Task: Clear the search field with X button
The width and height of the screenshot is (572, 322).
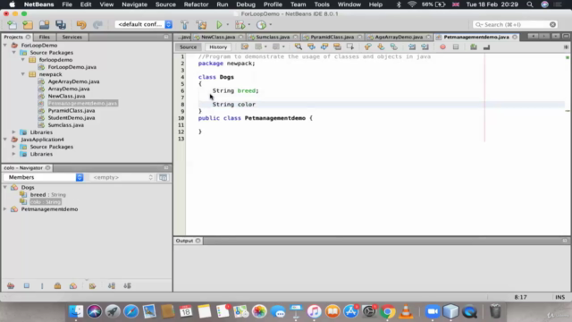Action: point(552,24)
